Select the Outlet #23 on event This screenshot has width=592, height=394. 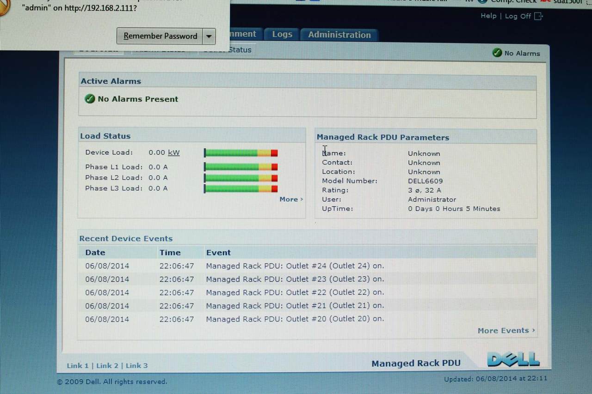(x=295, y=279)
